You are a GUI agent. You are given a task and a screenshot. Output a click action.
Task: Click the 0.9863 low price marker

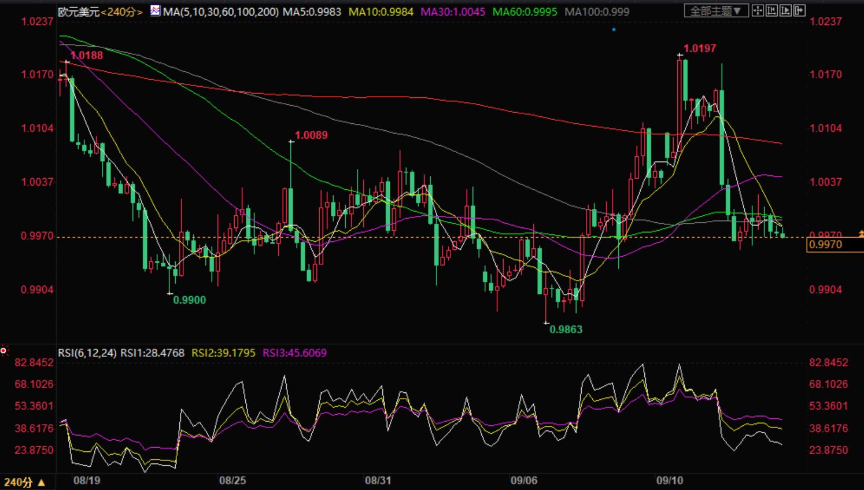[566, 329]
